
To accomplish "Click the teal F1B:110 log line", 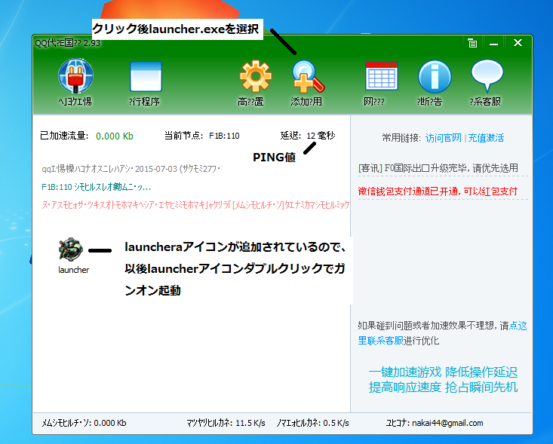I will [x=97, y=186].
